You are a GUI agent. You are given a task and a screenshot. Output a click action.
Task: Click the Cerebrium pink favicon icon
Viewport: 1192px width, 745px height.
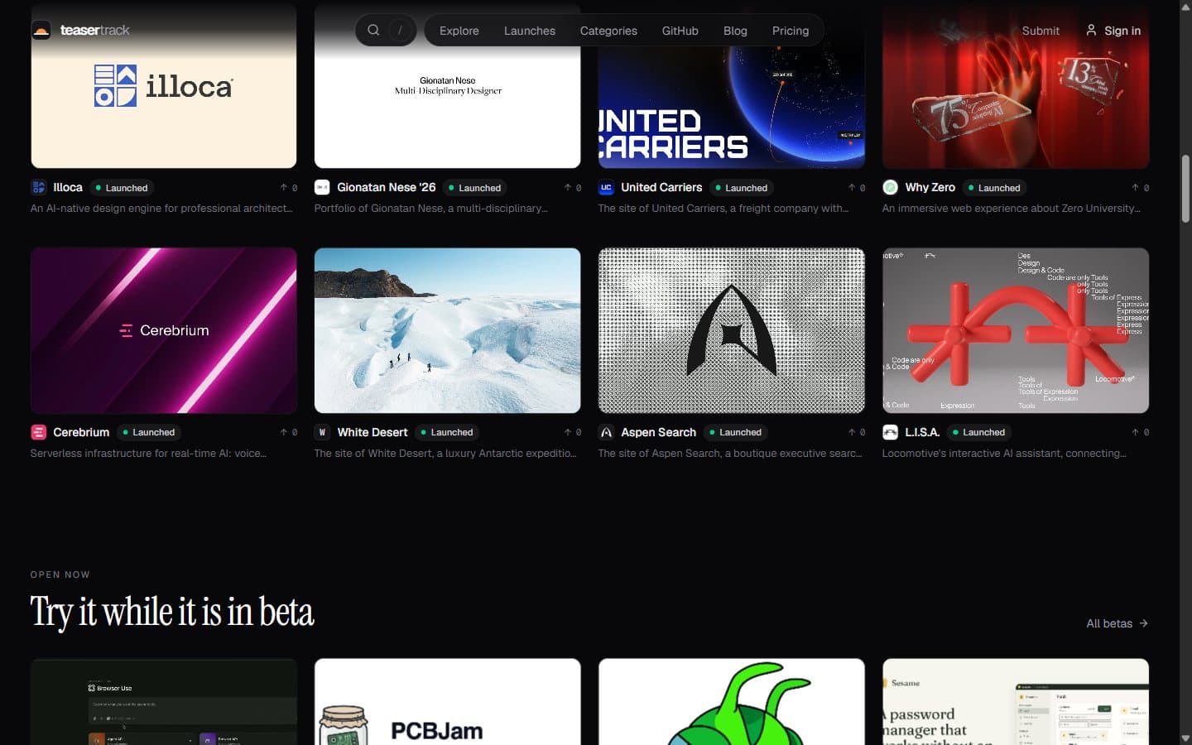[x=38, y=432]
